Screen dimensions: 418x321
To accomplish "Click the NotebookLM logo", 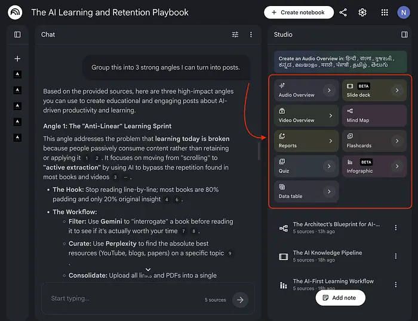I will click(15, 13).
